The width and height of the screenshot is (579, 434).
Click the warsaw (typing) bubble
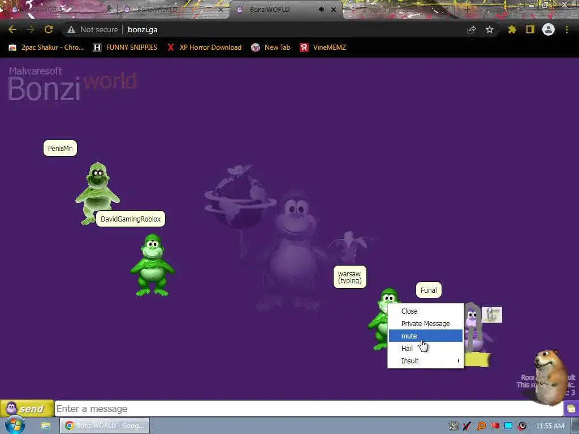tap(349, 277)
